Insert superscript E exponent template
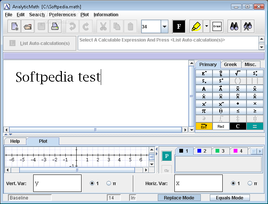The image size is (268, 204). pos(204,73)
